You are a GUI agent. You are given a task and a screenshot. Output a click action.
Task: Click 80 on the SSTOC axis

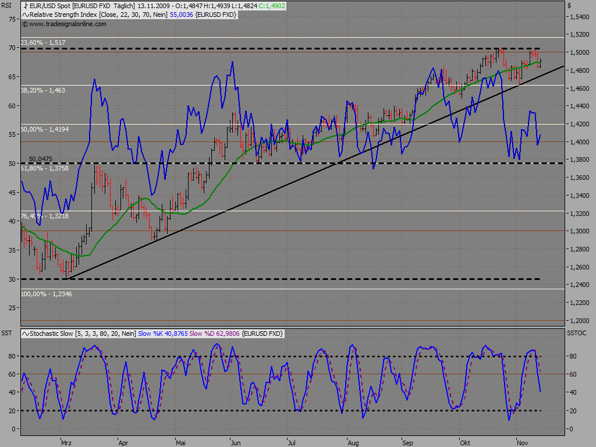[573, 357]
